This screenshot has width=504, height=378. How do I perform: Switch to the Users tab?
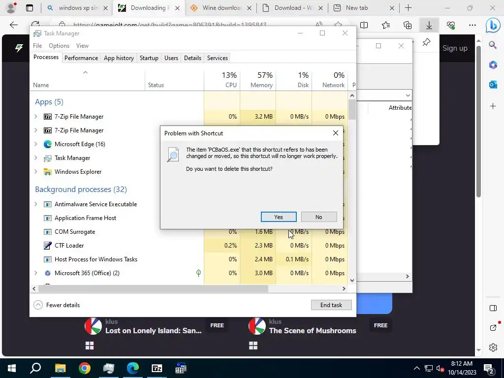click(x=171, y=58)
